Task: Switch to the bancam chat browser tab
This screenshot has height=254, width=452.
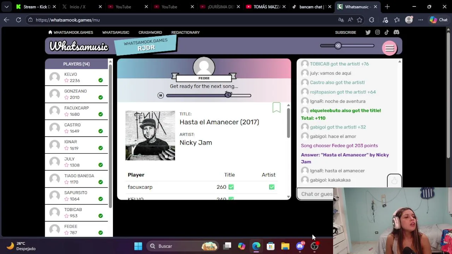Action: pos(311,7)
